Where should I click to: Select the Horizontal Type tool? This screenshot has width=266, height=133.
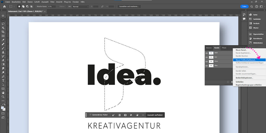[3, 81]
